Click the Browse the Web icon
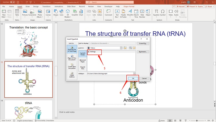Image resolution: width=216 pixels, height=122 pixels. pyautogui.click(x=130, y=48)
